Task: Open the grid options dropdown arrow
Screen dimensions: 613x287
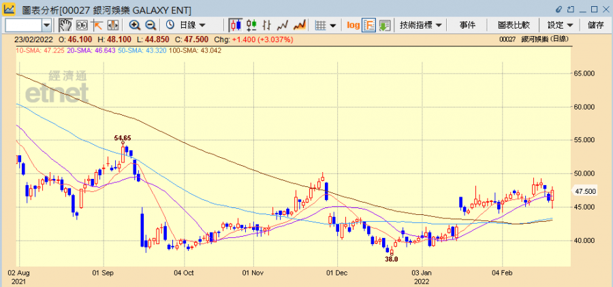Action: (332, 26)
